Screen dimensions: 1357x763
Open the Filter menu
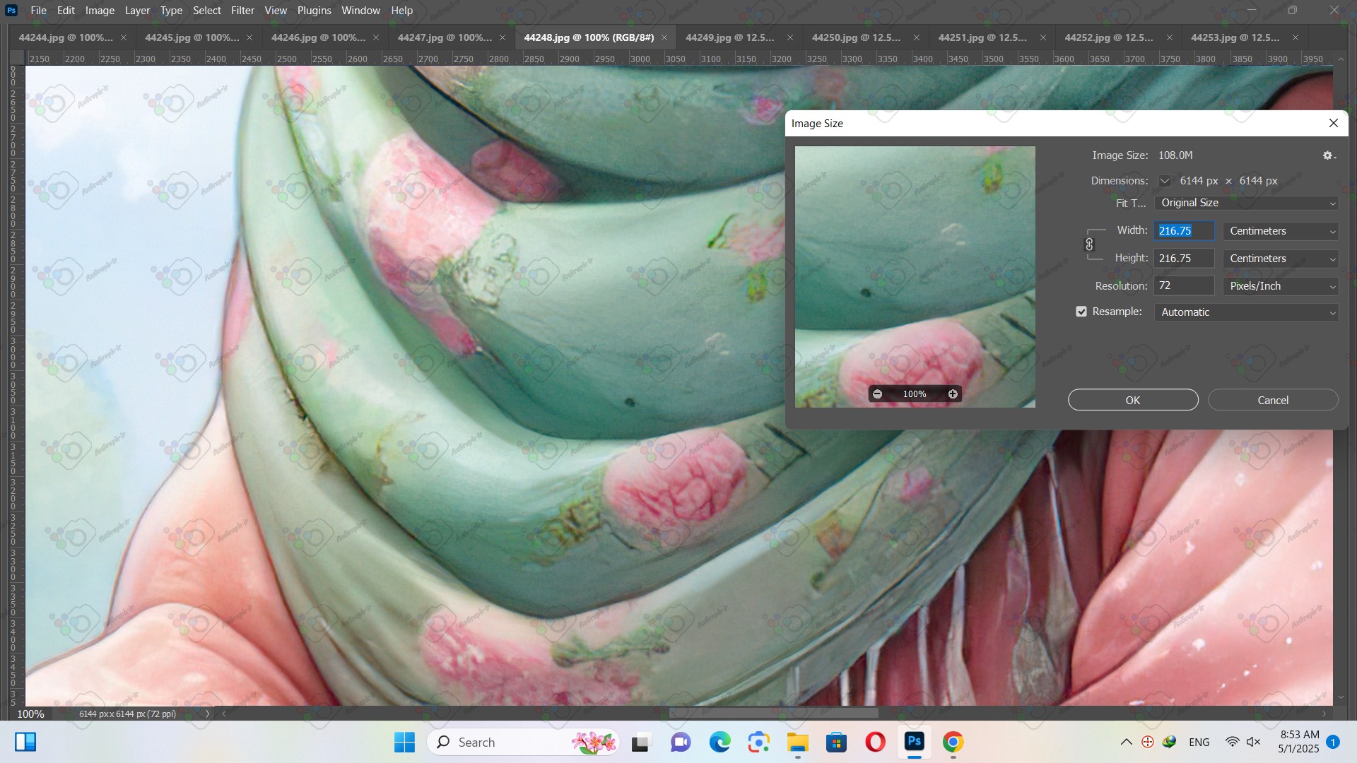pyautogui.click(x=242, y=11)
